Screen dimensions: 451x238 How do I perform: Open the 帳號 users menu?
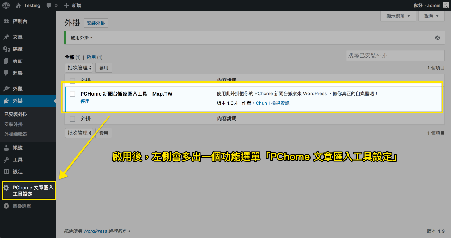tap(18, 148)
